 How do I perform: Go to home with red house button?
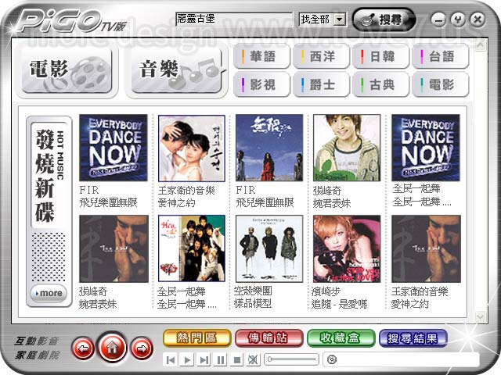(113, 348)
